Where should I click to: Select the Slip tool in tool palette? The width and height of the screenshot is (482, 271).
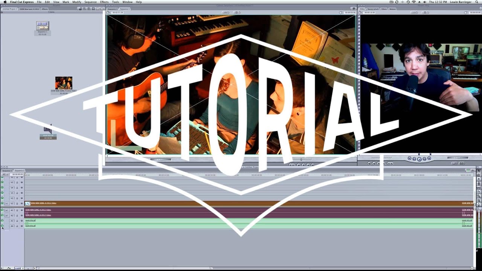click(479, 188)
